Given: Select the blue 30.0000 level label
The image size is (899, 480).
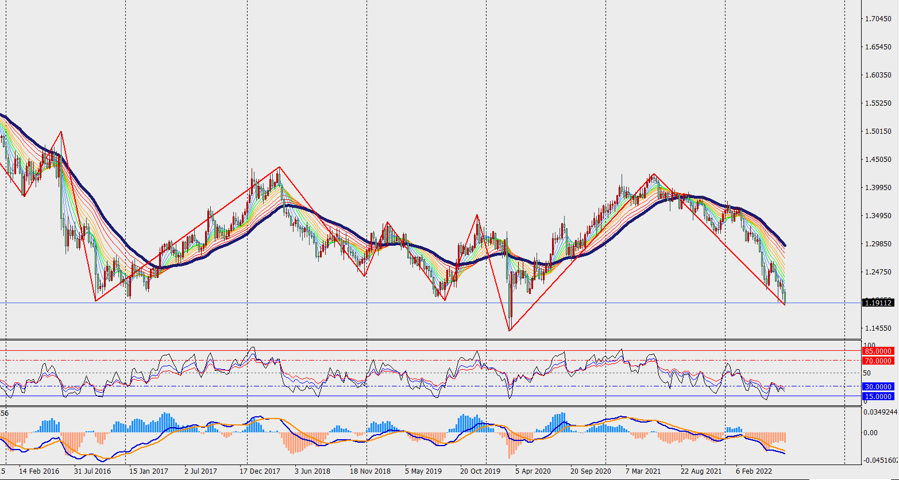Looking at the screenshot, I should click(878, 386).
